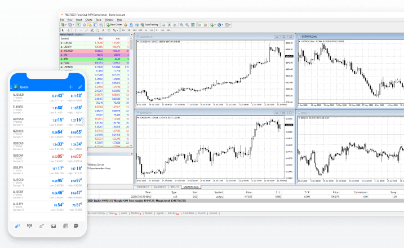Toggle the Terminal panel toolbar icon
The image size is (404, 248).
point(96,25)
